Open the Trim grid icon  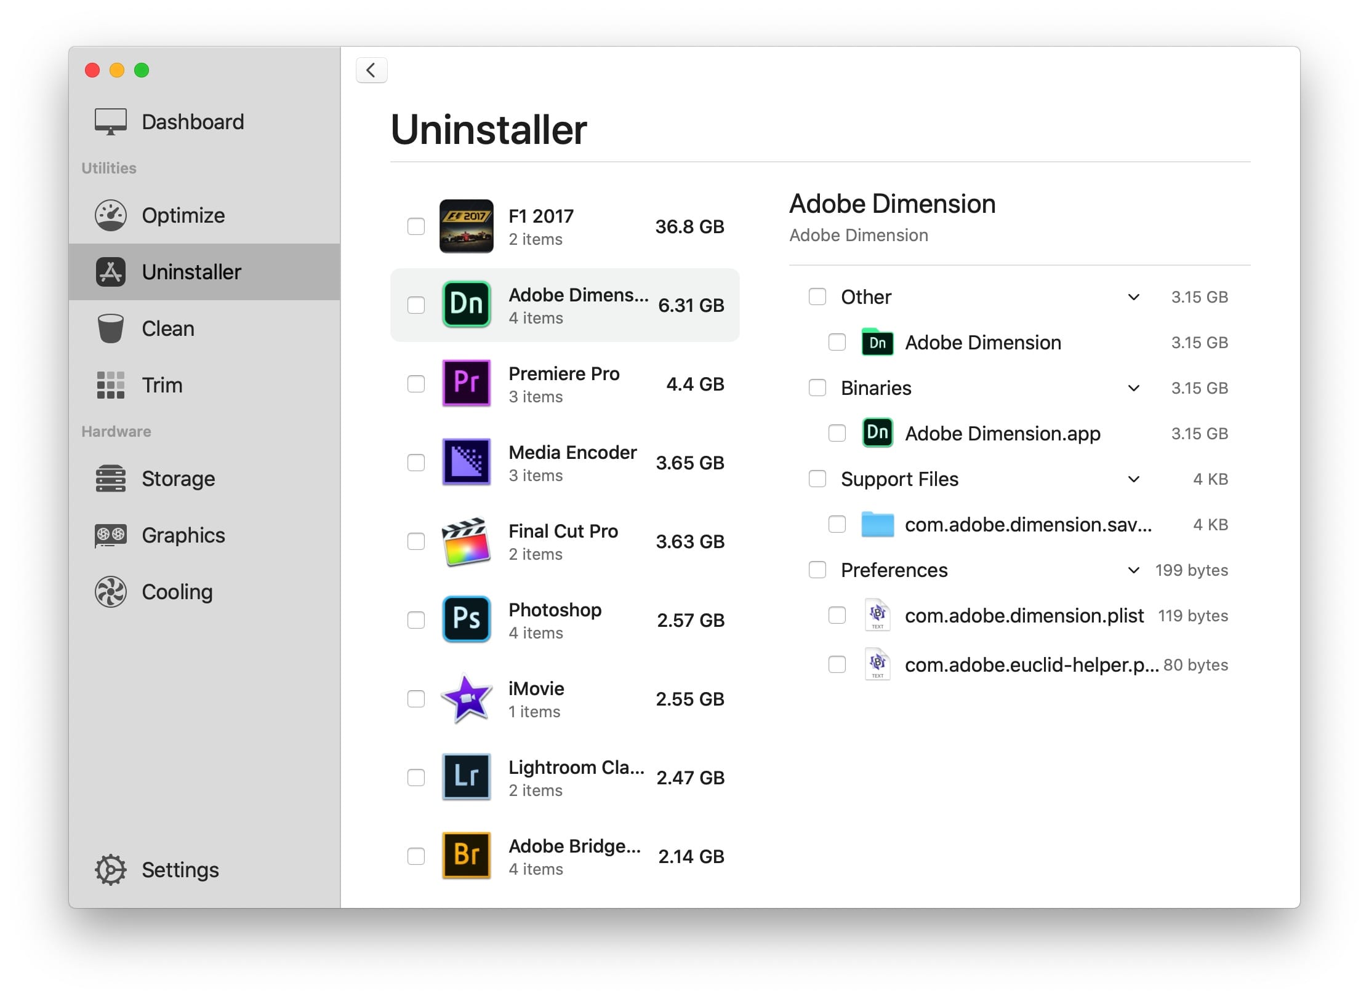[111, 385]
